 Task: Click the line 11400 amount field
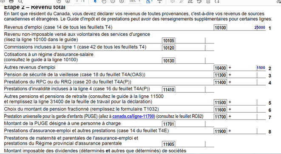249,82
